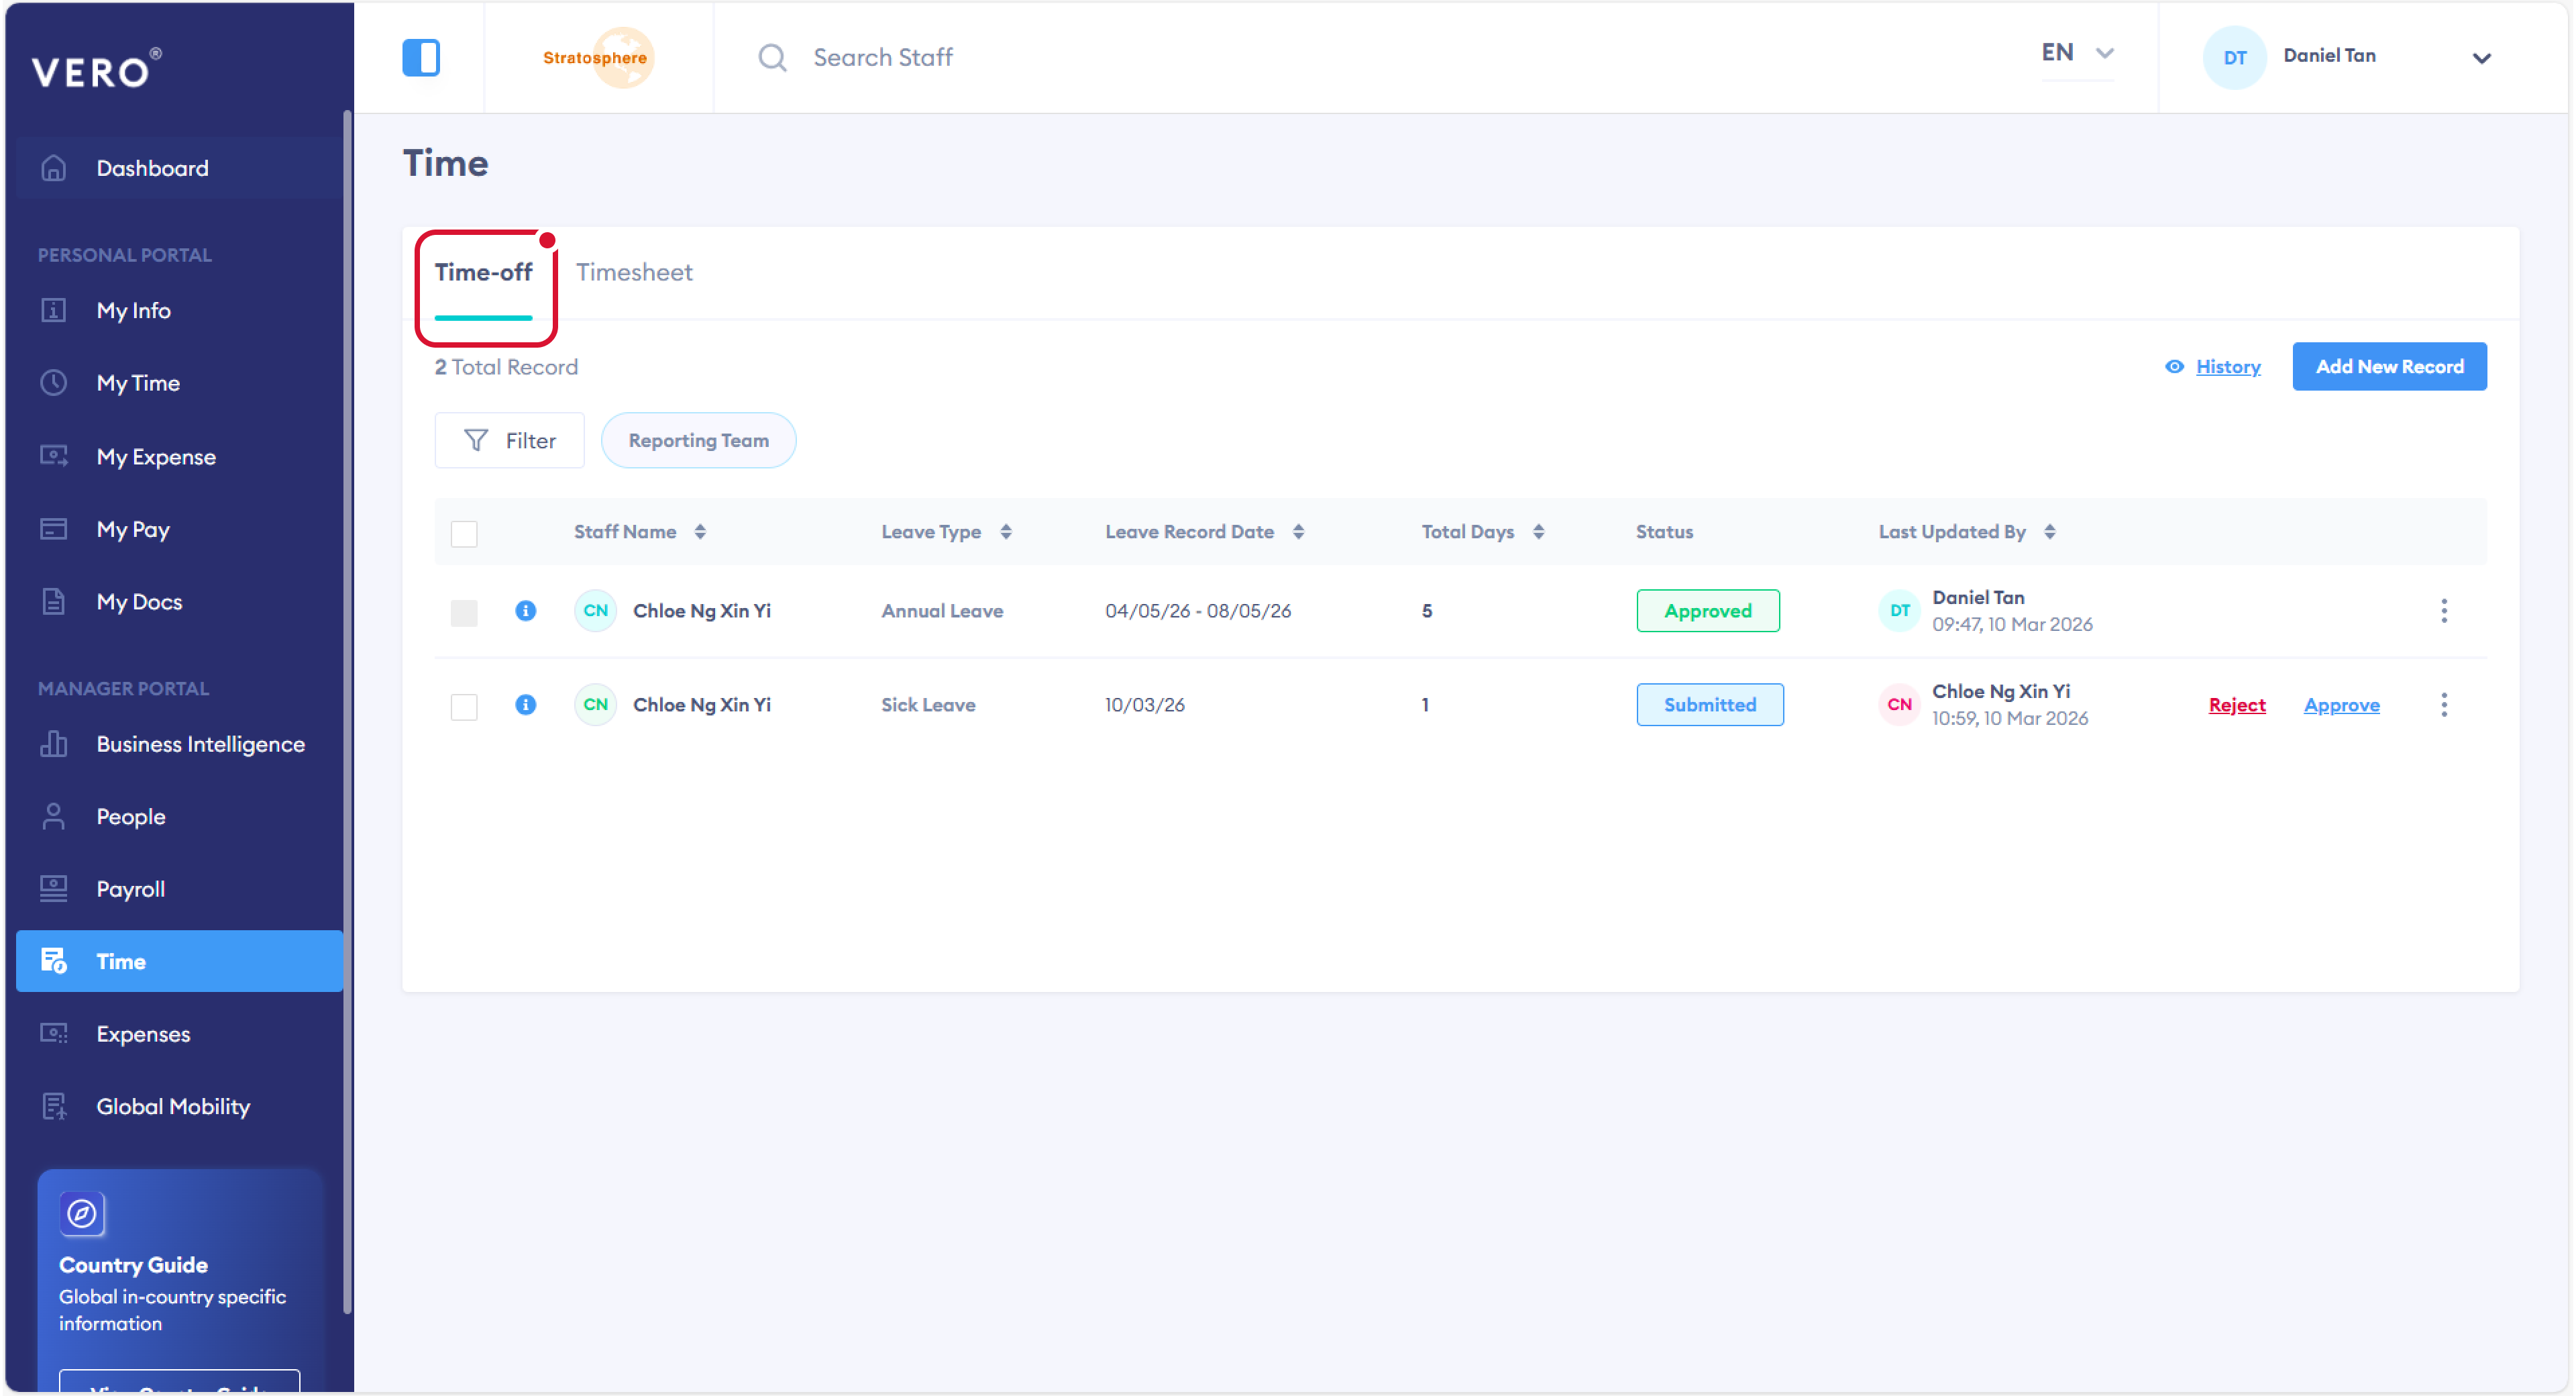Open Payroll in Manager Portal

point(130,889)
